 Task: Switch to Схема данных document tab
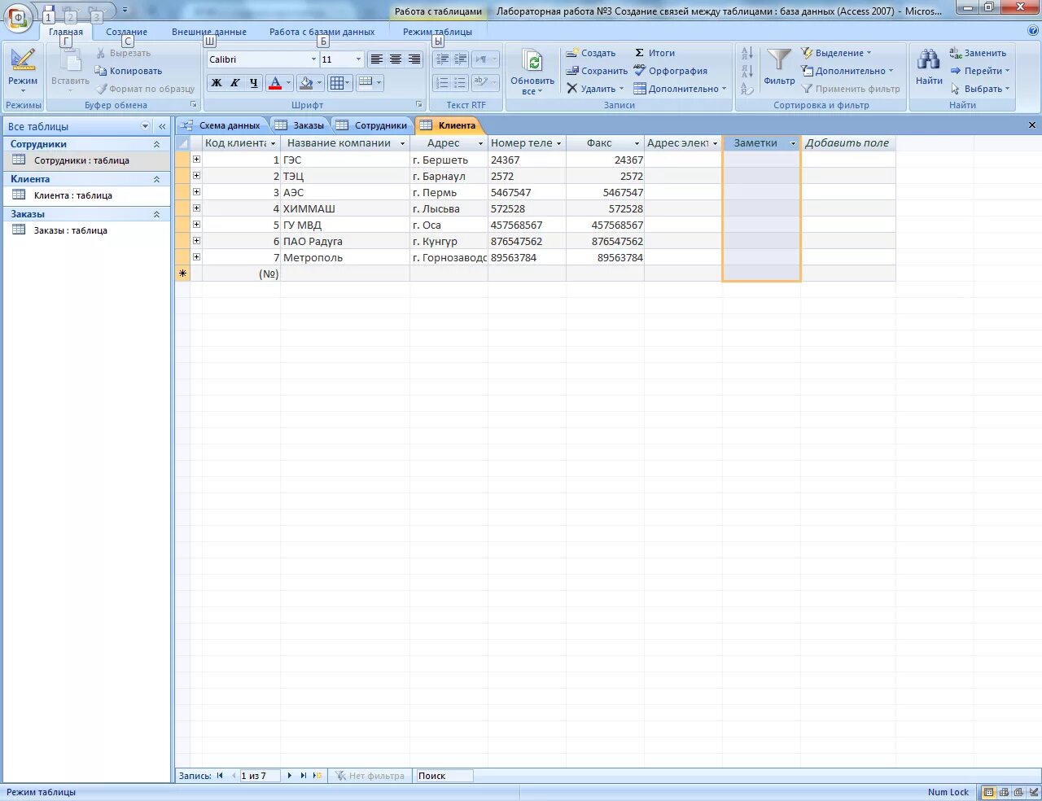point(221,125)
